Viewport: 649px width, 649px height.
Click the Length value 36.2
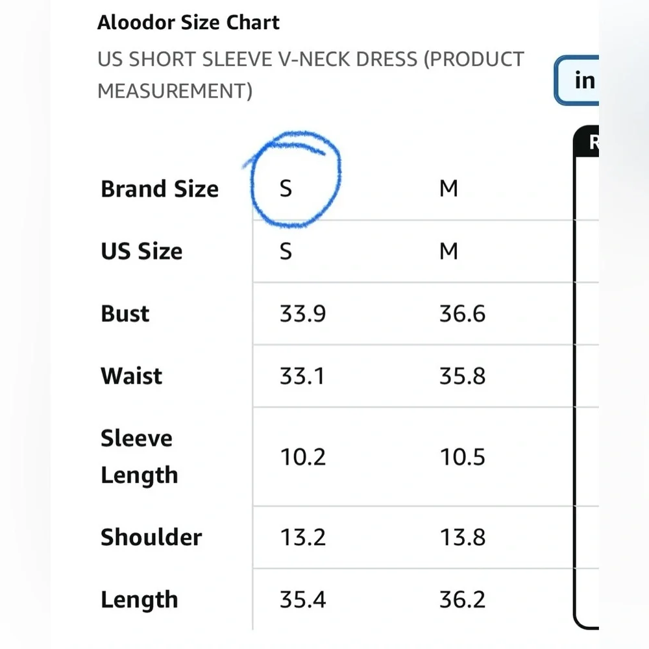point(462,600)
